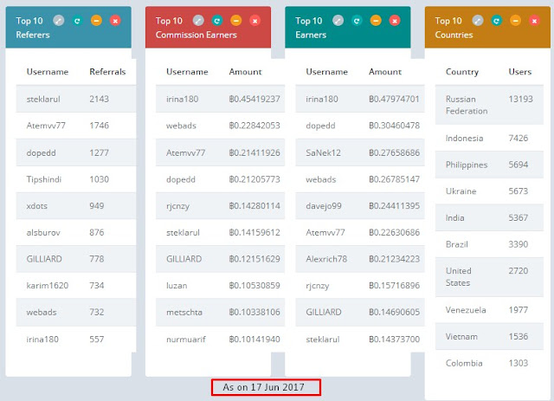Select irina180 in Commission Earners table
Viewport: 554px width, 401px height.
pyautogui.click(x=182, y=99)
